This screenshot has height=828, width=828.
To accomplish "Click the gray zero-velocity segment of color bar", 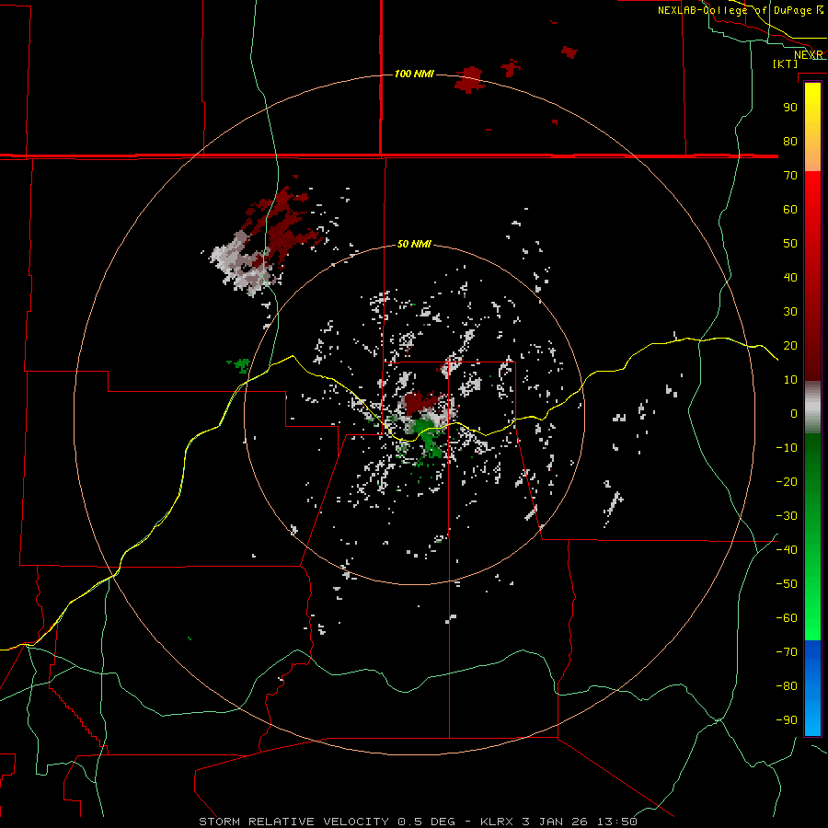I will click(x=812, y=408).
